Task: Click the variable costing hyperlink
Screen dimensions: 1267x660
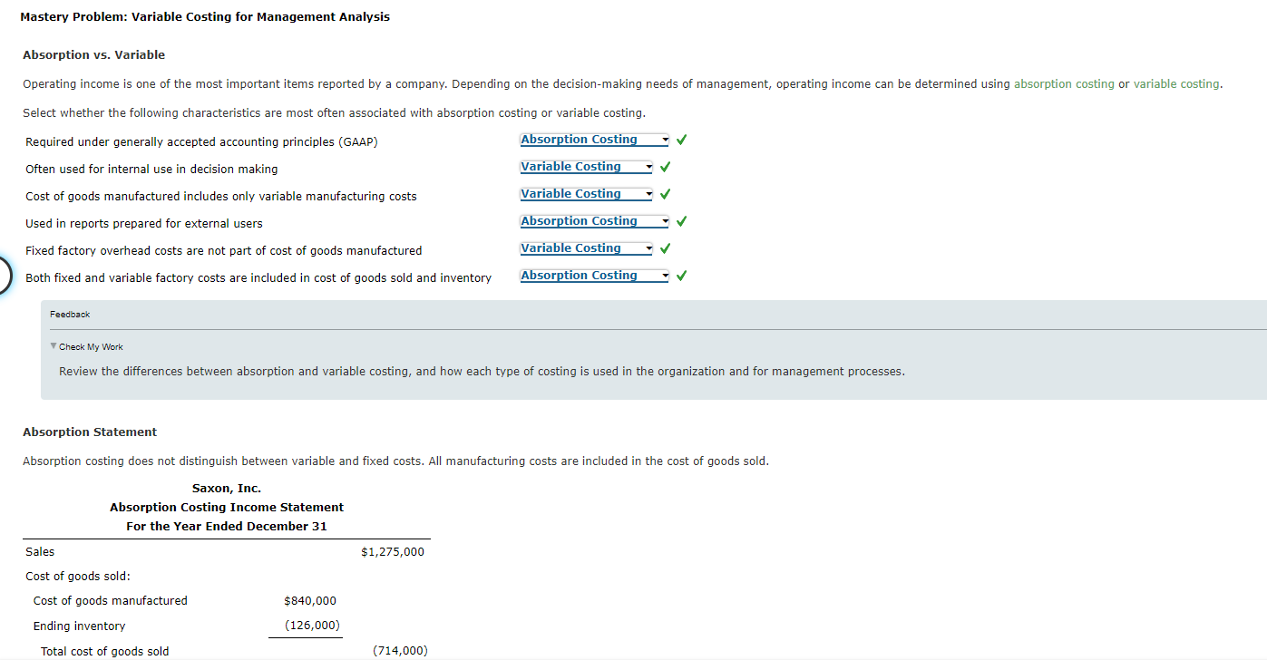Action: (x=1176, y=83)
